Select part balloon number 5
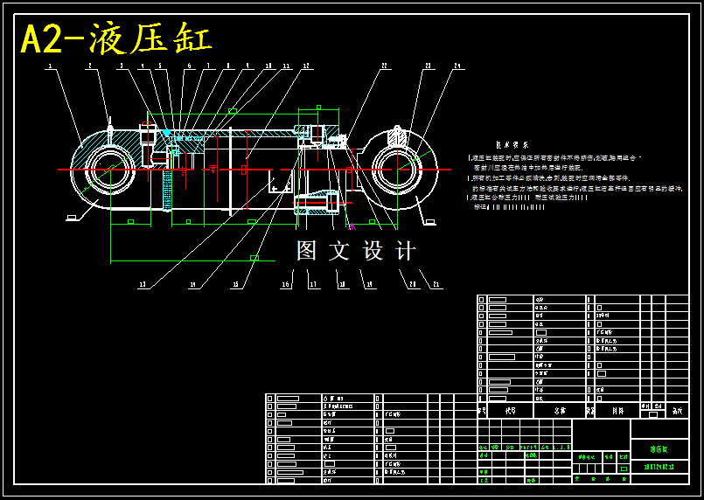This screenshot has width=704, height=500. point(160,66)
